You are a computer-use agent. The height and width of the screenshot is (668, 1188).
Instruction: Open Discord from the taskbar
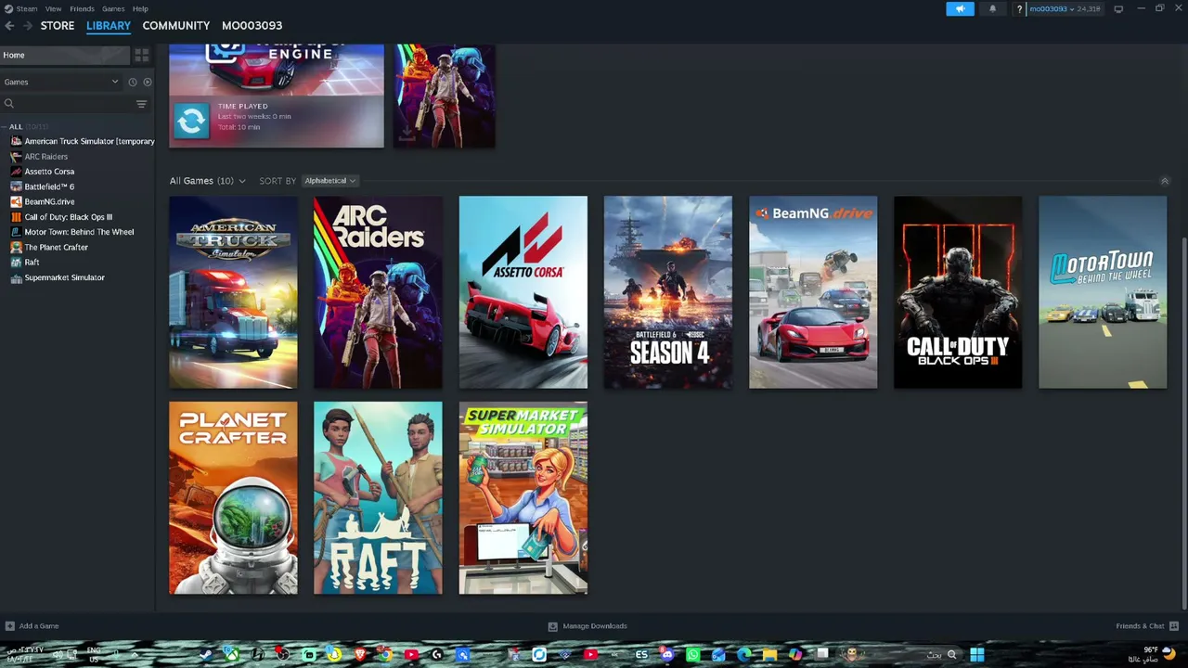tap(666, 655)
